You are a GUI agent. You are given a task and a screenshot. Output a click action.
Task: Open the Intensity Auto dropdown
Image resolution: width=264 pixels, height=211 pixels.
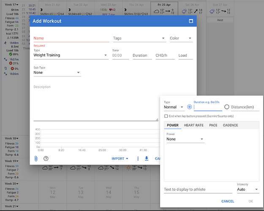(248, 189)
